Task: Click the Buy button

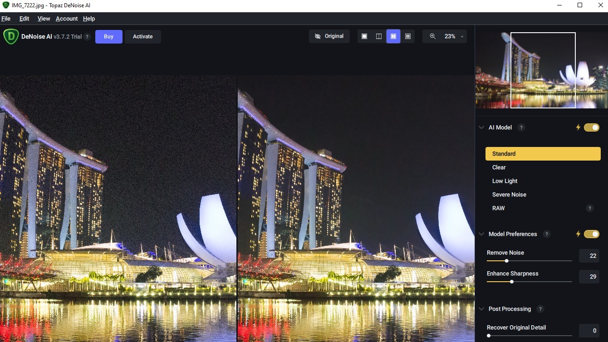Action: click(x=108, y=37)
